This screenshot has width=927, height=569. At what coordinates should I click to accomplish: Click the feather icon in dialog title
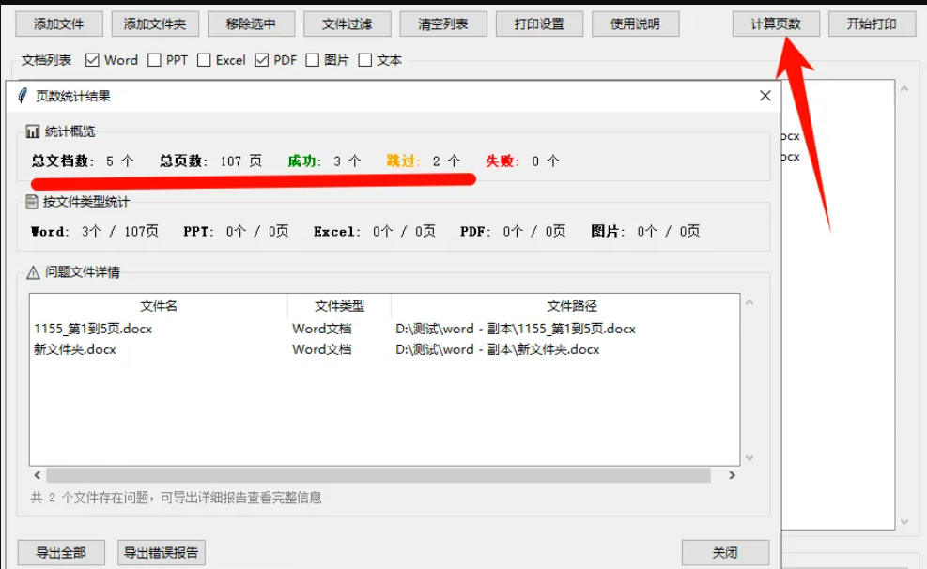(x=23, y=96)
